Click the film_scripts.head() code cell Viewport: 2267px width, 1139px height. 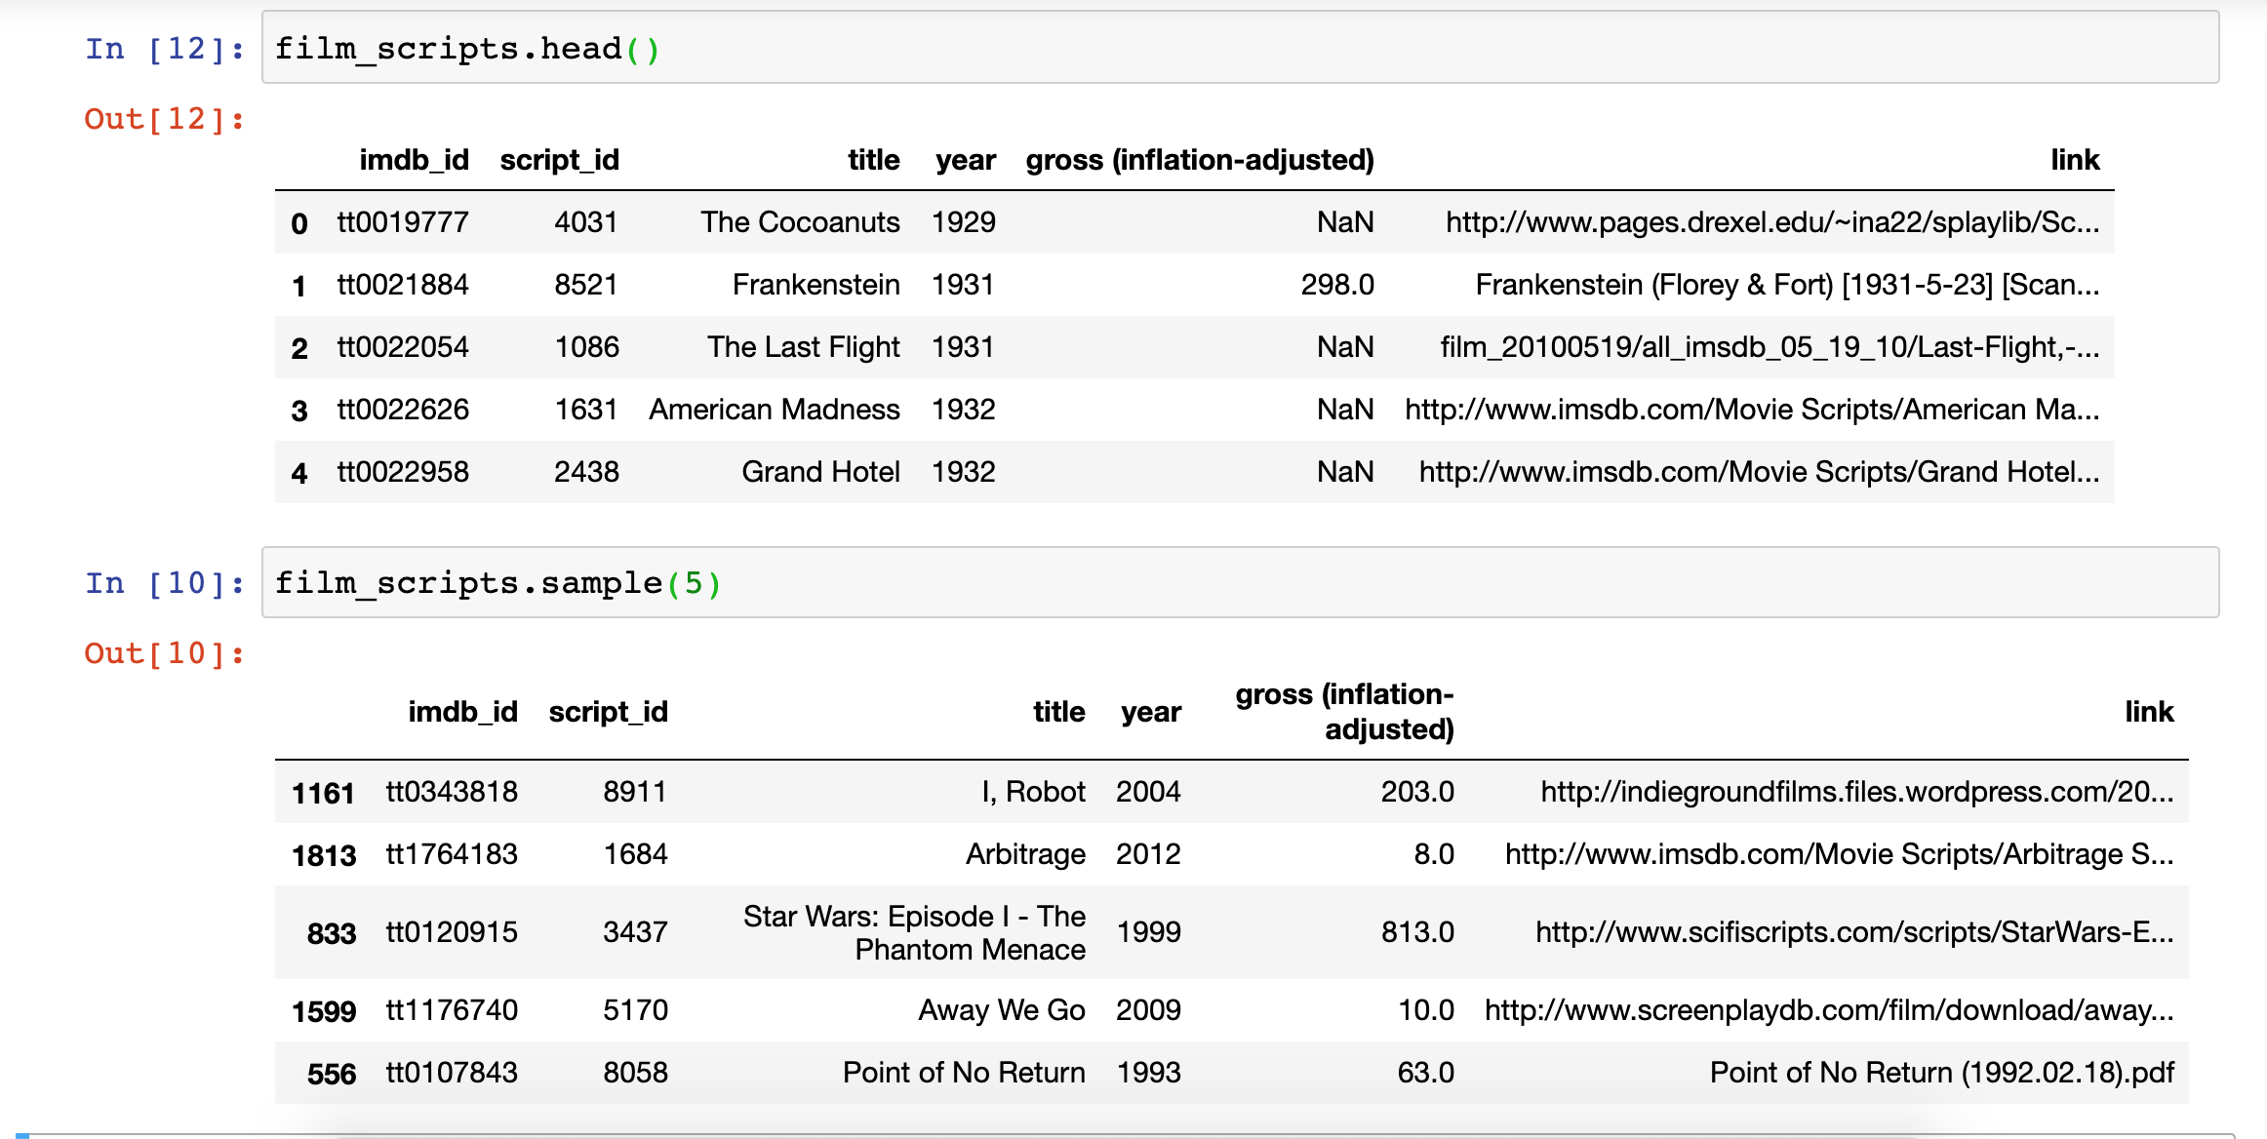[x=1240, y=48]
